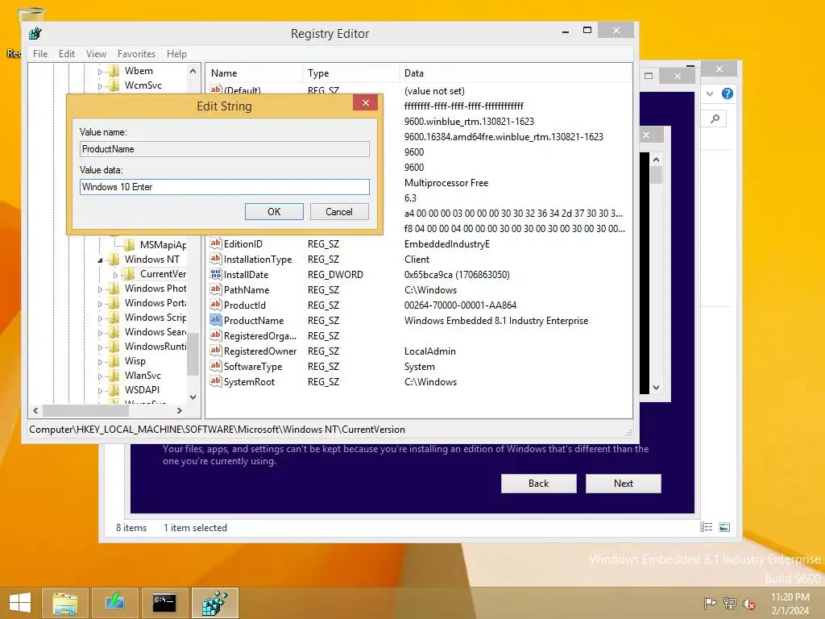This screenshot has height=619, width=825.
Task: Click OK in Edit String dialog
Action: click(x=274, y=212)
